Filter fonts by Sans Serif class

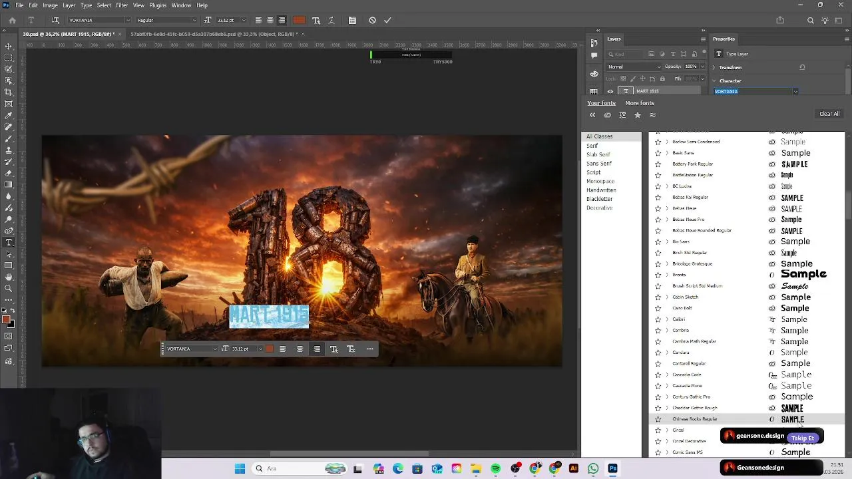pyautogui.click(x=599, y=164)
